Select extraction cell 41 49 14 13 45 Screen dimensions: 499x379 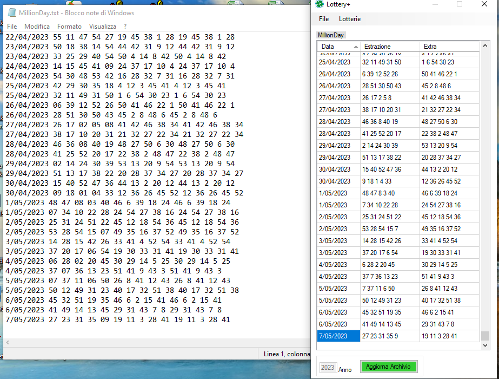tap(390, 324)
